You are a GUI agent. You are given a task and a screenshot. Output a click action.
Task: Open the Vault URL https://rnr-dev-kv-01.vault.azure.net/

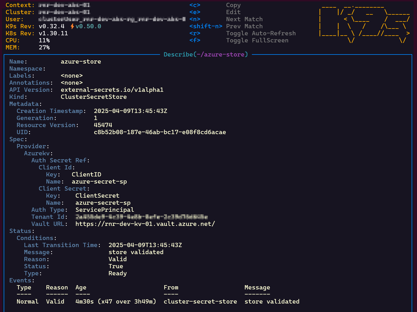point(145,224)
